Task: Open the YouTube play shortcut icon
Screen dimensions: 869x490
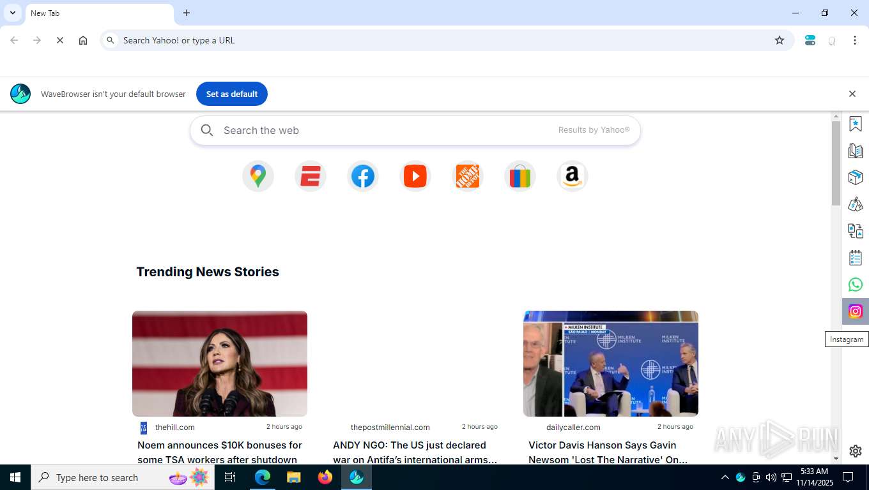Action: 415,176
